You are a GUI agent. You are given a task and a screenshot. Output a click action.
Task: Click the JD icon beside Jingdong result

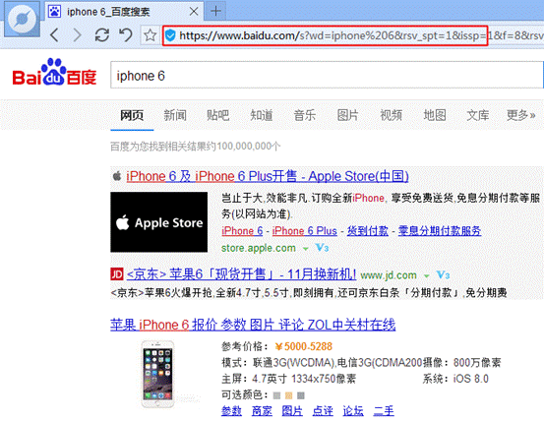[116, 274]
